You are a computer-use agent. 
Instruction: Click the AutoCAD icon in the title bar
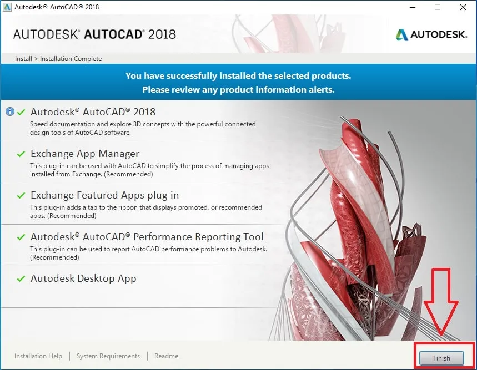click(x=8, y=7)
